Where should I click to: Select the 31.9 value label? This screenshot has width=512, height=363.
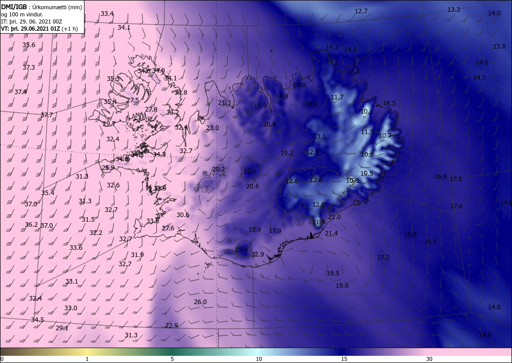coord(137,255)
